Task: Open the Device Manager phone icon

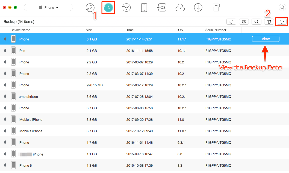Action: coord(144,8)
